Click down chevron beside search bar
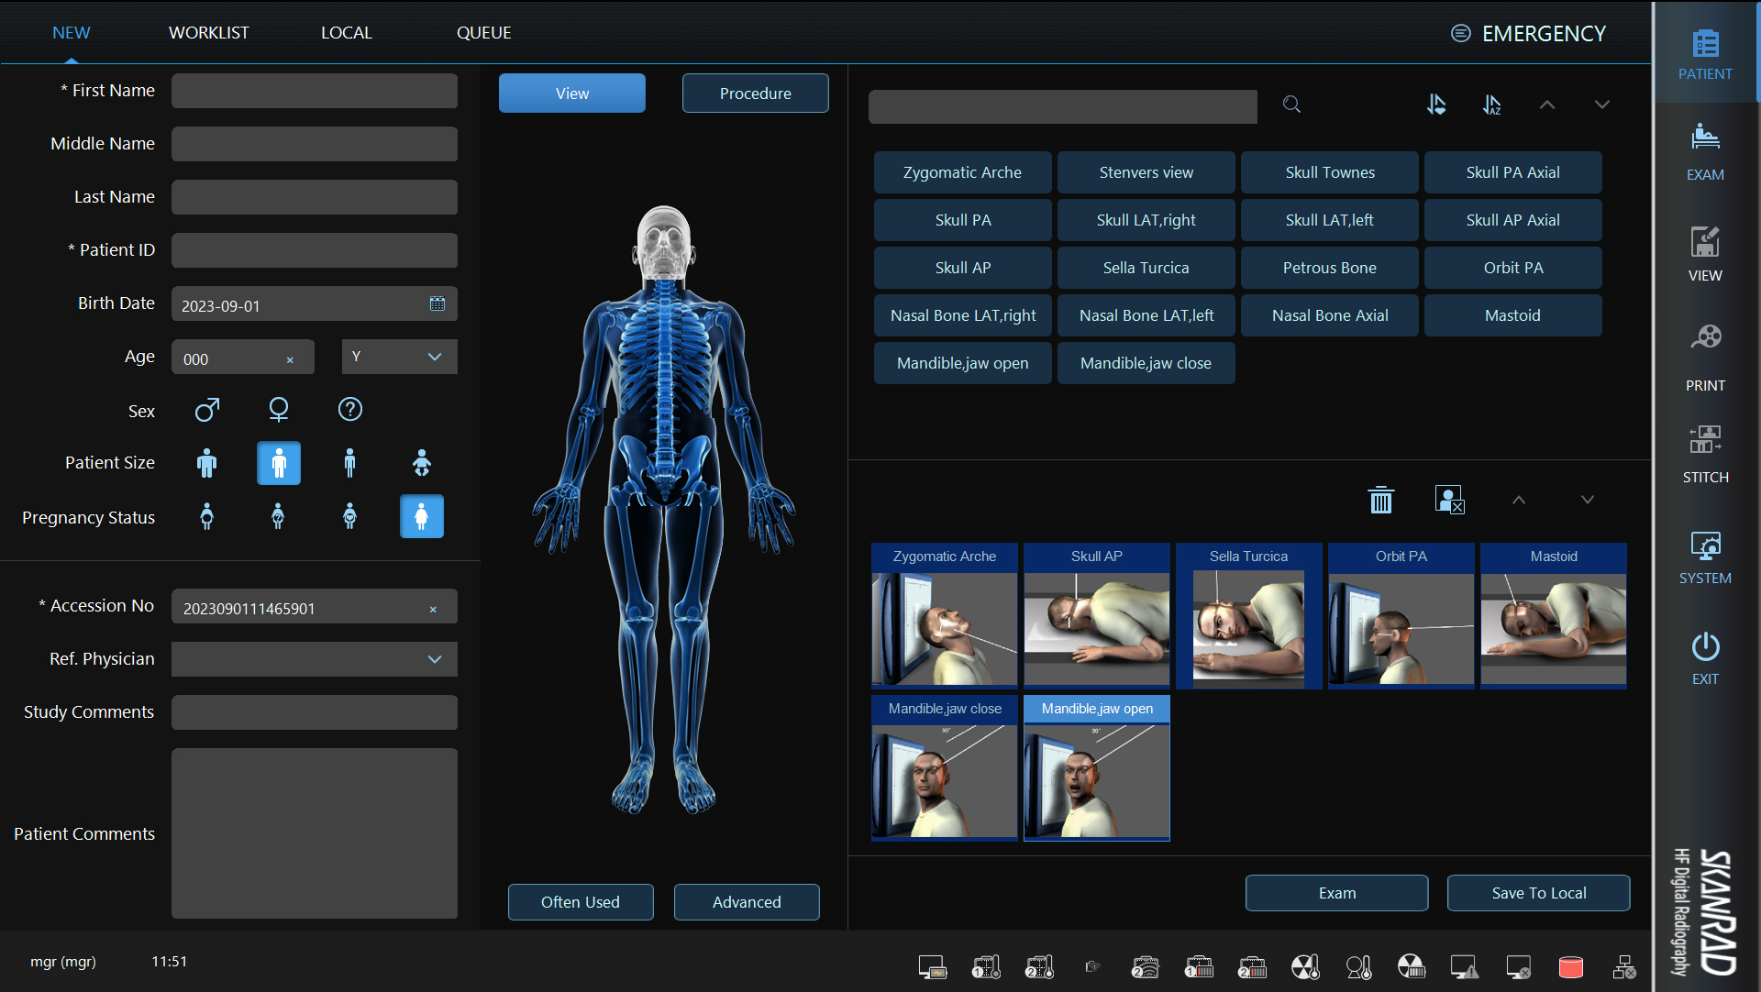This screenshot has height=992, width=1761. (x=1601, y=105)
